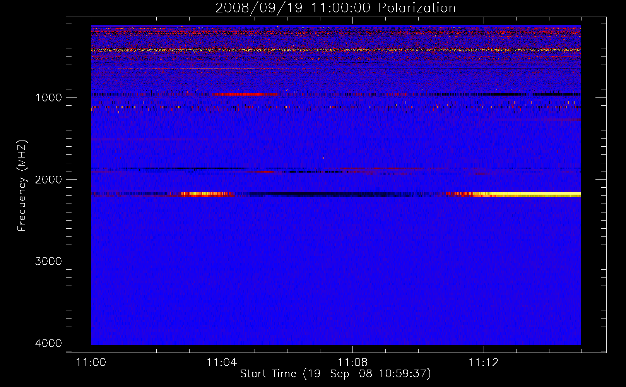Select the 'Frequency (MHZ)' axis label

(22, 186)
